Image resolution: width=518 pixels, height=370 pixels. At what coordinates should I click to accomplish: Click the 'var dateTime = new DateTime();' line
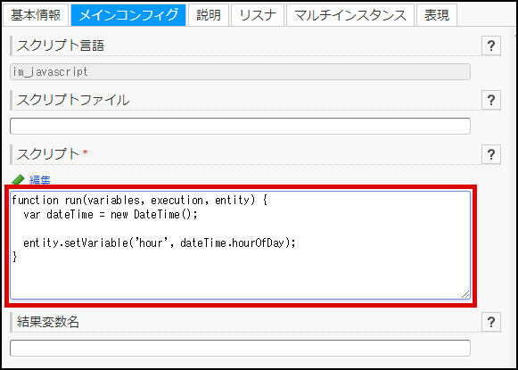pyautogui.click(x=111, y=215)
